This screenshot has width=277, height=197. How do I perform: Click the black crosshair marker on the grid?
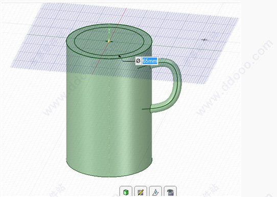point(204,39)
